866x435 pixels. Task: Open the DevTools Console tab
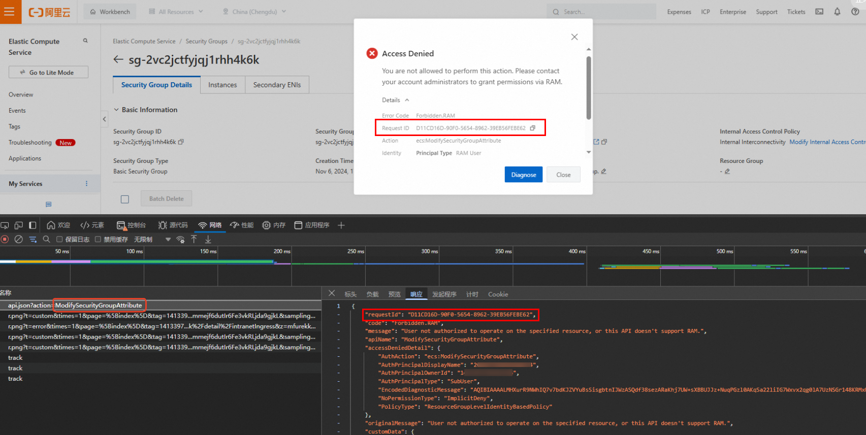(x=131, y=225)
